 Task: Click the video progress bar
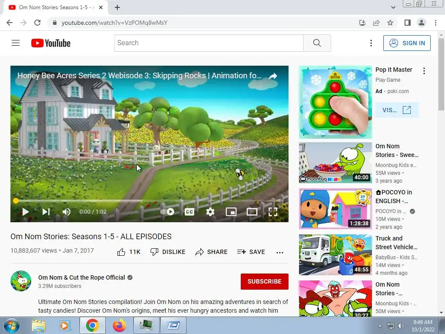[149, 201]
